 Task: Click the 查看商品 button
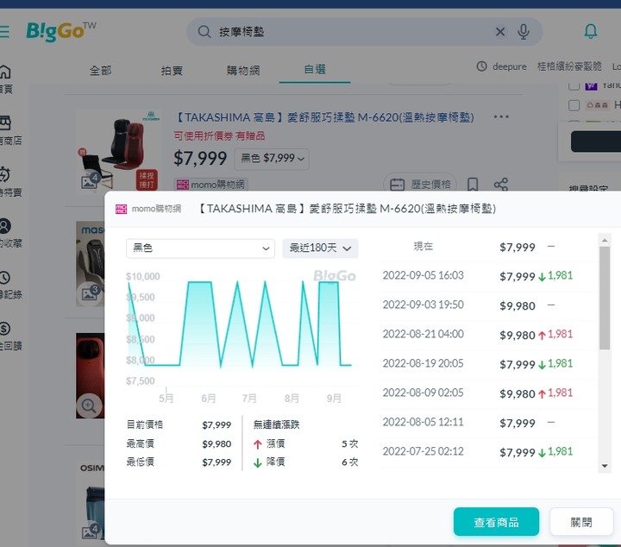click(x=496, y=522)
